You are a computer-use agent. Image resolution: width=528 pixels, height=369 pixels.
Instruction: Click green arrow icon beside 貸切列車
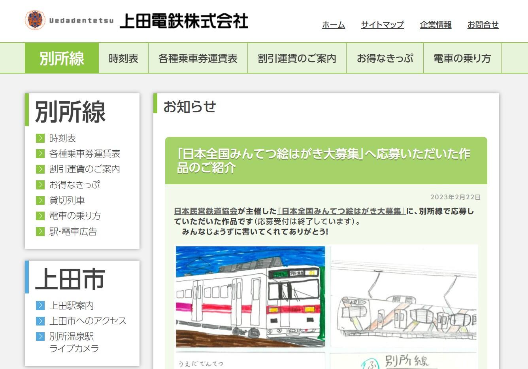[x=40, y=200]
